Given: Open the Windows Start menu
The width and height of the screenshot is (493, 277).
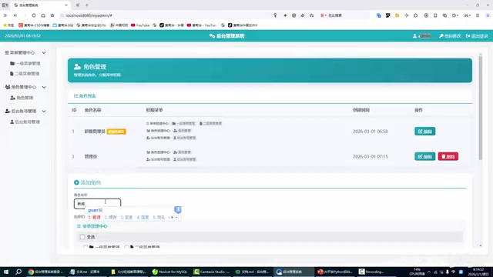Looking at the screenshot, I should pyautogui.click(x=6, y=272).
